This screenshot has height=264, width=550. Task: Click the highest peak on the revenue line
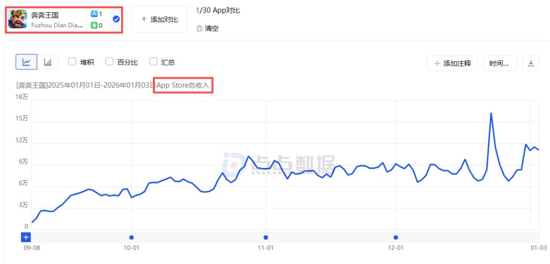click(x=491, y=113)
